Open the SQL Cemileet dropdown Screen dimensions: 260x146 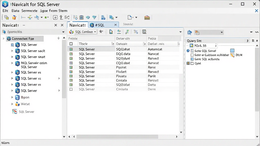click(x=95, y=32)
